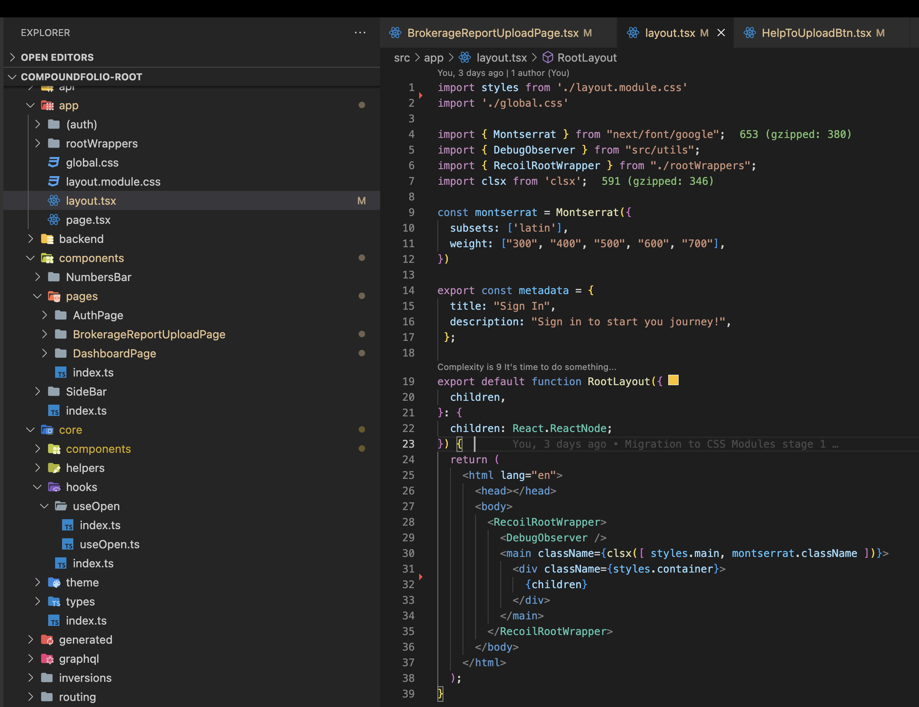The height and width of the screenshot is (707, 919).
Task: Open the src breadcrumb dropdown
Action: [x=401, y=57]
